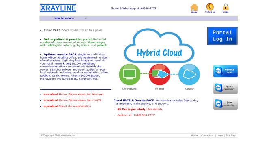Click the blue Cloud circle graphic
Viewport: 277px width, 155px height.
point(189,74)
